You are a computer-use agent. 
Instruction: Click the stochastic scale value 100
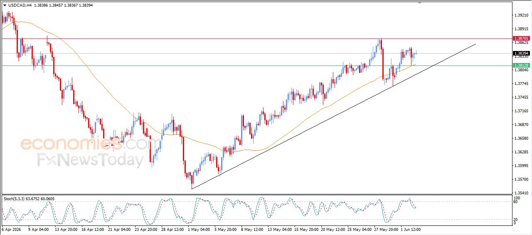[517, 199]
